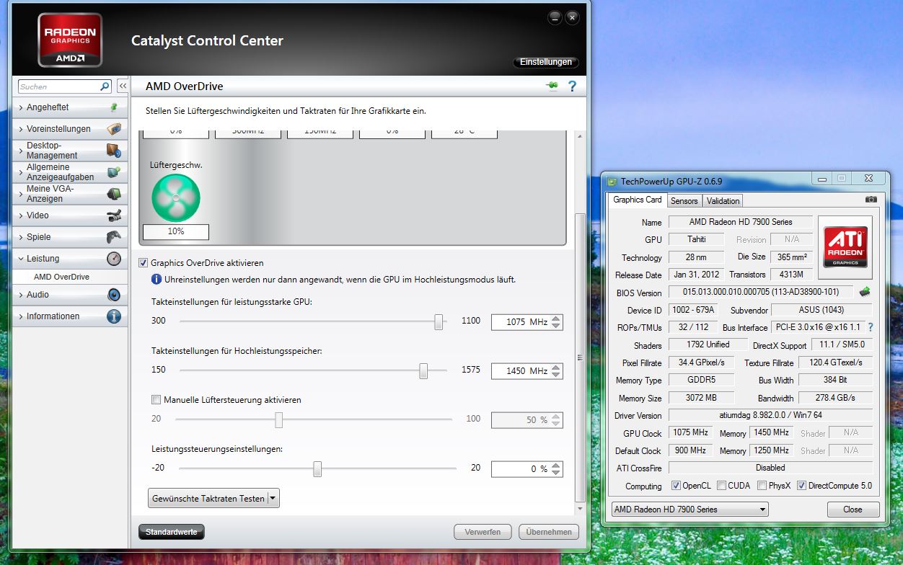The image size is (903, 565).
Task: Click the Leistung gauge icon
Action: [x=114, y=258]
